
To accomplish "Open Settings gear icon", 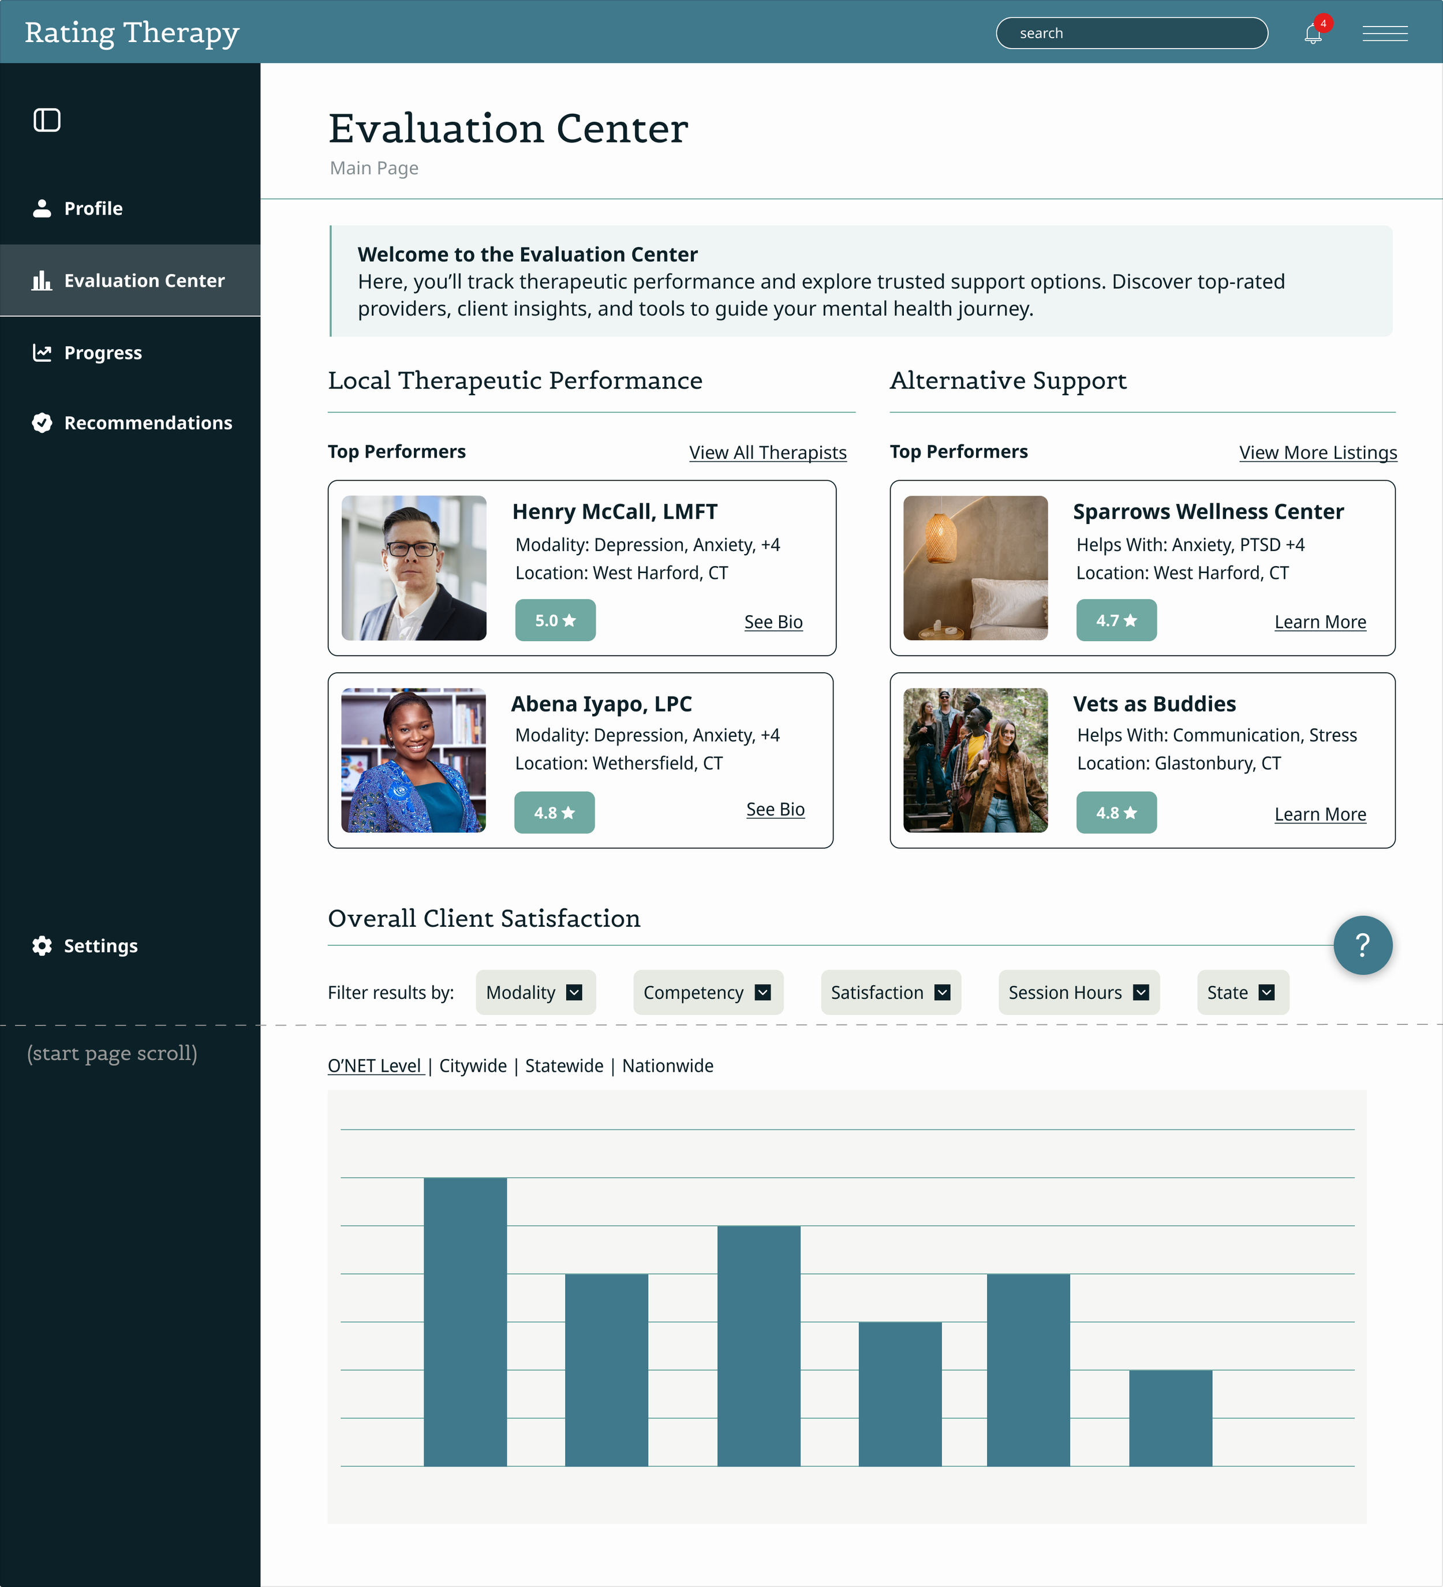I will point(42,945).
